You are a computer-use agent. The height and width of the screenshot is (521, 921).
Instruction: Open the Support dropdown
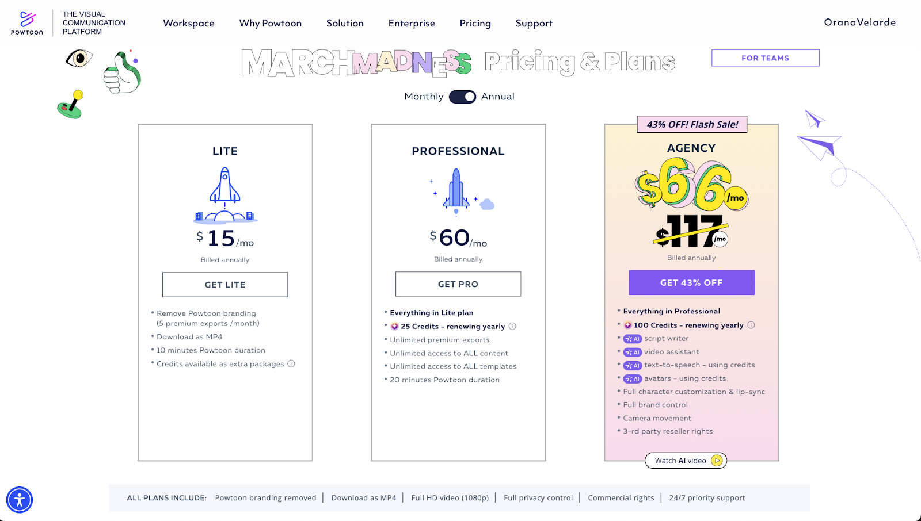[x=534, y=23]
